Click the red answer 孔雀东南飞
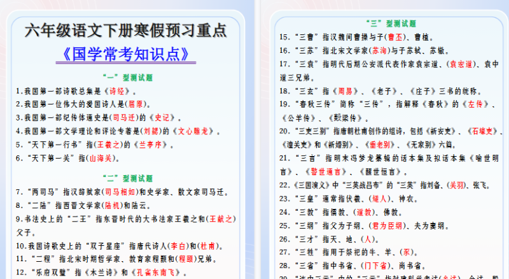 156,272
